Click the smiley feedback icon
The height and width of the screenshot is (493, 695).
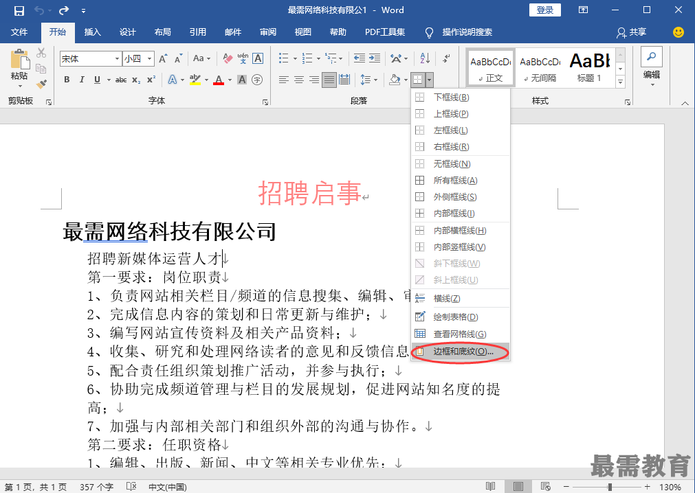pos(678,32)
